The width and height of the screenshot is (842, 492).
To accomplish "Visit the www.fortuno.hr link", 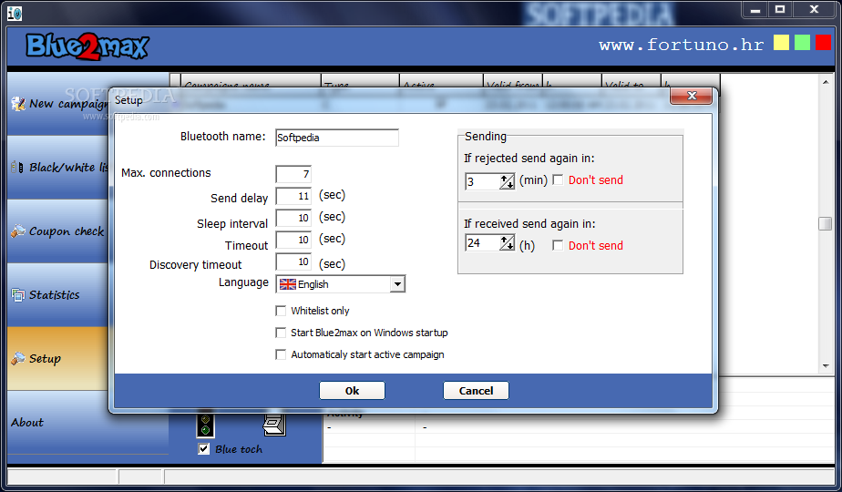I will [x=682, y=45].
